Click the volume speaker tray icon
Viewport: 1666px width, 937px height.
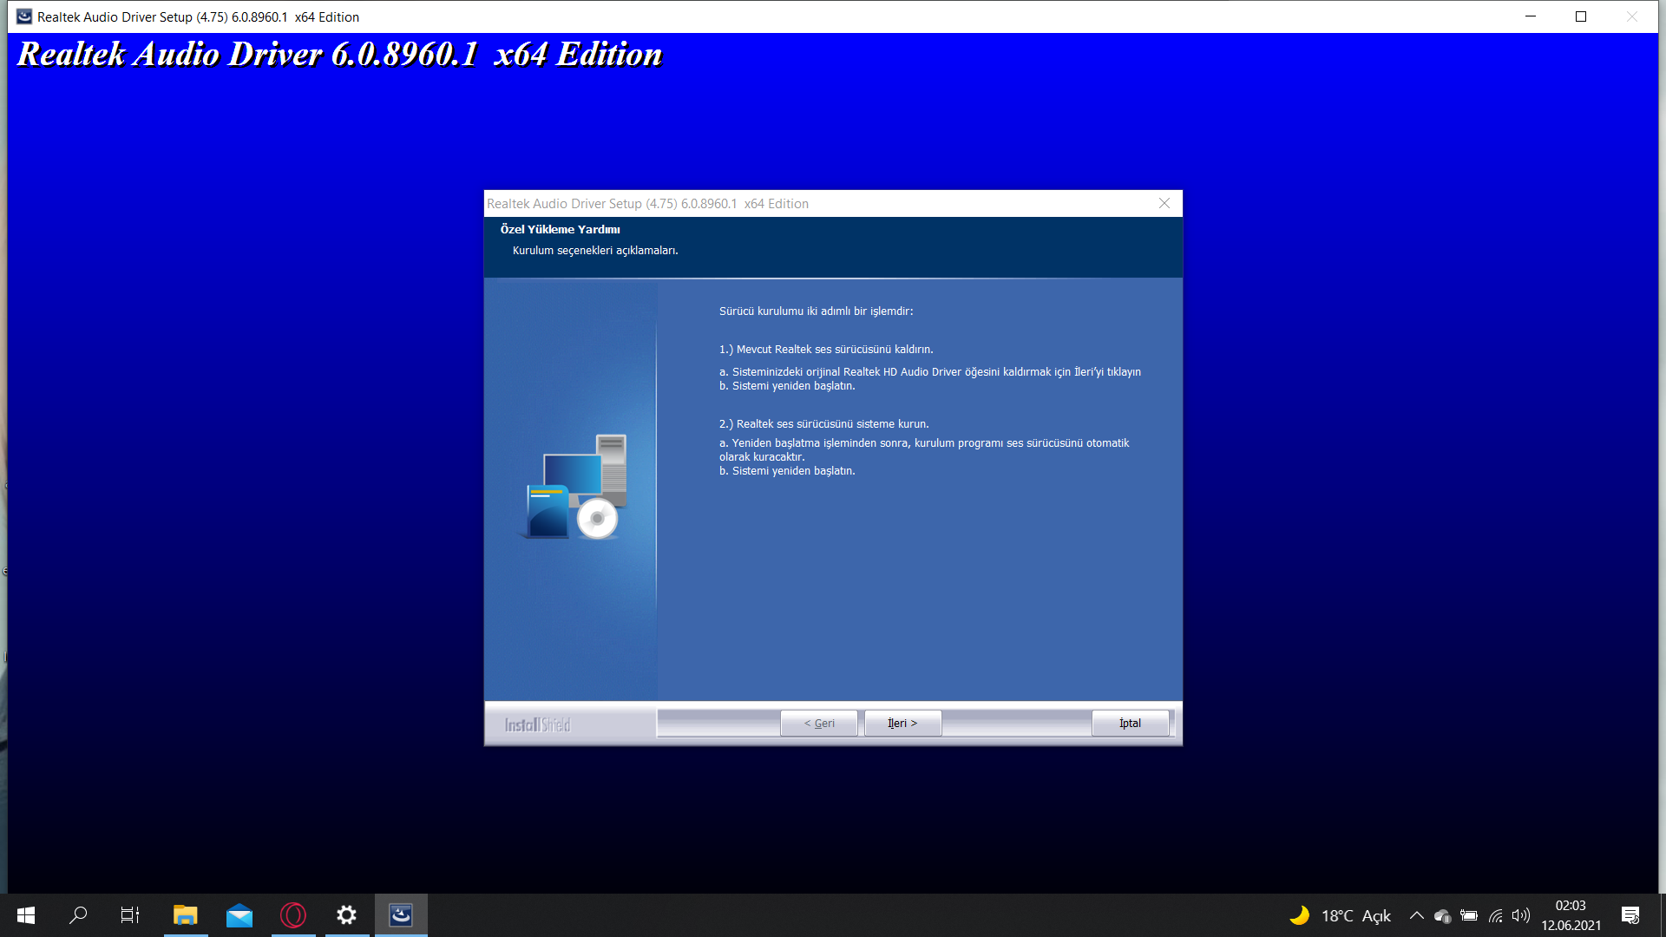pyautogui.click(x=1520, y=915)
